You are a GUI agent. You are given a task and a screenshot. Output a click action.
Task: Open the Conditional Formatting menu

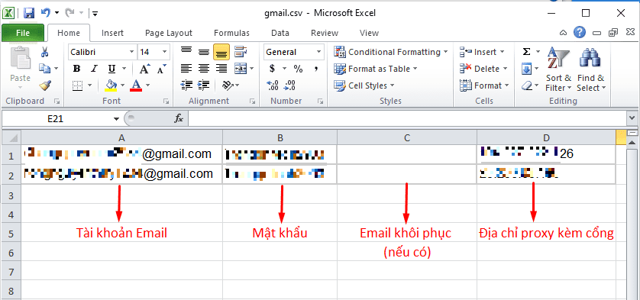point(391,52)
